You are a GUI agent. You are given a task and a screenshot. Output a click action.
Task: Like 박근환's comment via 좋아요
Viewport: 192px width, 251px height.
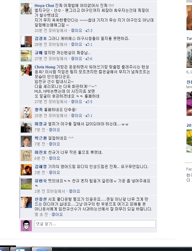pyautogui.click(x=54, y=144)
